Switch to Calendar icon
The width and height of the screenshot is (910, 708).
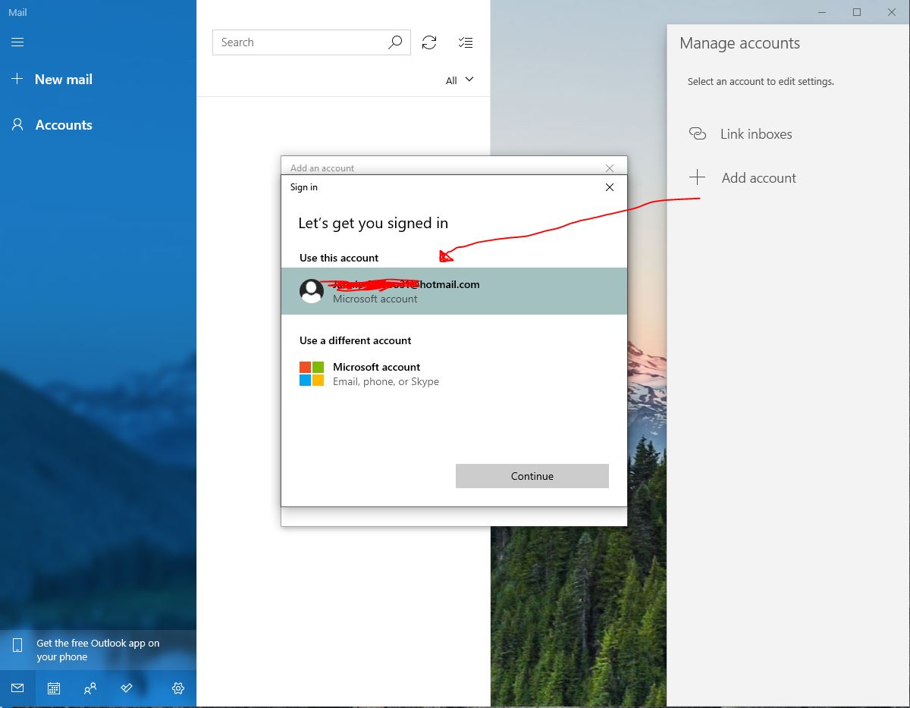coord(54,688)
